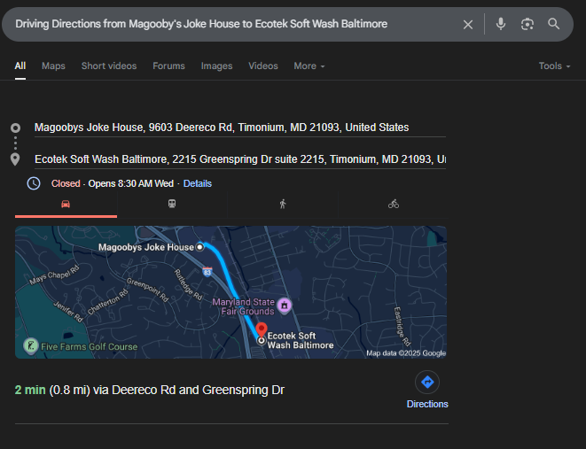The image size is (586, 449).
Task: Edit the Ecotek Soft Wash destination field
Action: tap(240, 159)
